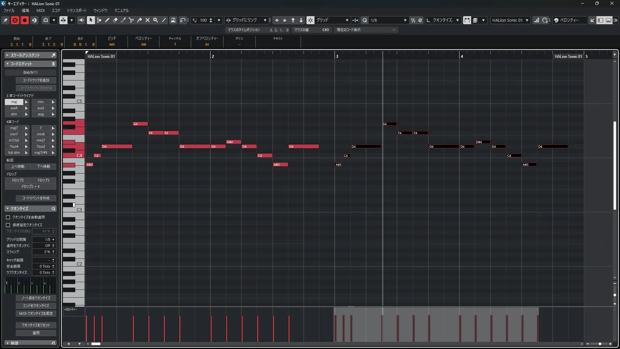Toggle the Snap on/off button

(310, 20)
